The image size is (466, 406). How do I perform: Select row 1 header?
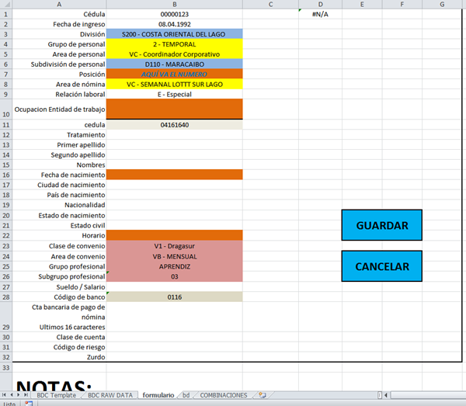coord(6,14)
